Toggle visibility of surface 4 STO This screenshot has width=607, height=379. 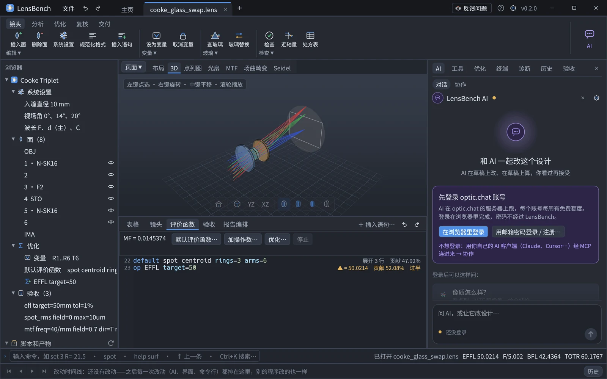click(111, 198)
